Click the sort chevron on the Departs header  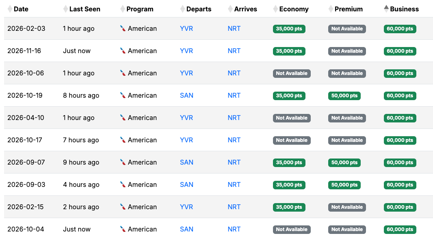[182, 9]
